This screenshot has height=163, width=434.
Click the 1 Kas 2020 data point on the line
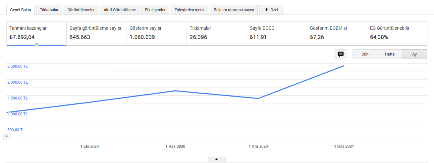click(x=175, y=91)
